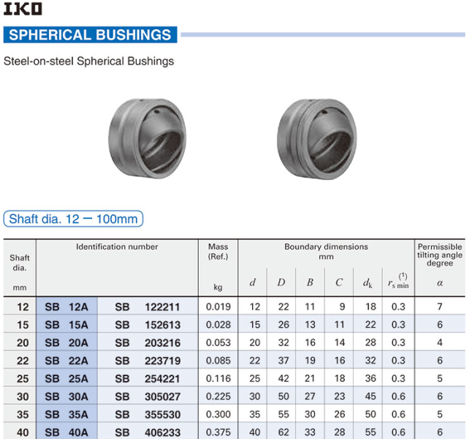Screen dimensions: 475x439
Task: Select part number SB 35A
Action: pyautogui.click(x=66, y=415)
